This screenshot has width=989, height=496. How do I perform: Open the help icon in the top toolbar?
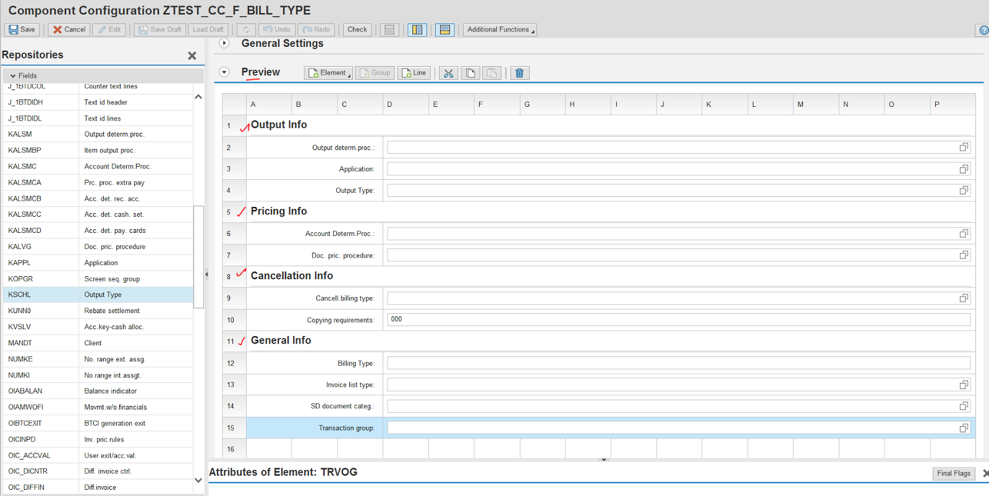coord(983,30)
